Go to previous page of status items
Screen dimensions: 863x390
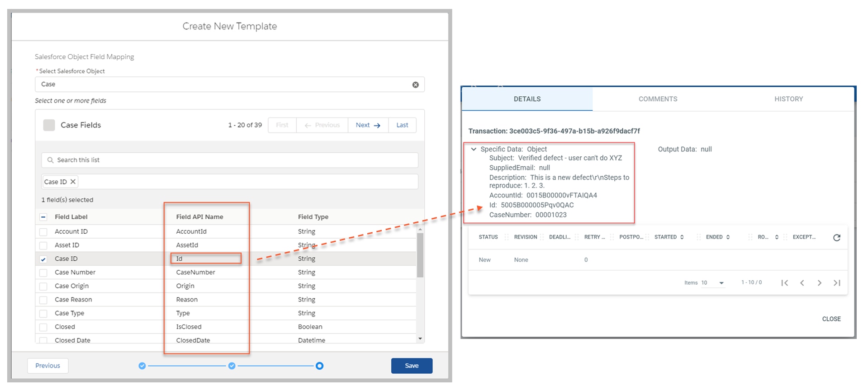[x=802, y=283]
